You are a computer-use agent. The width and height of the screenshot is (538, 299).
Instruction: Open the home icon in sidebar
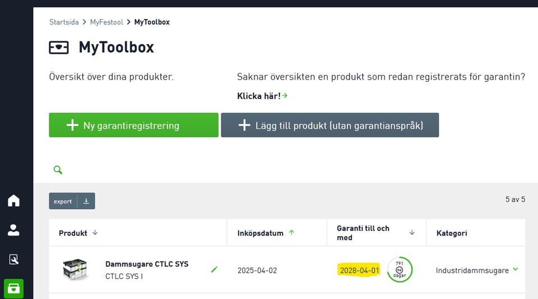pyautogui.click(x=13, y=201)
